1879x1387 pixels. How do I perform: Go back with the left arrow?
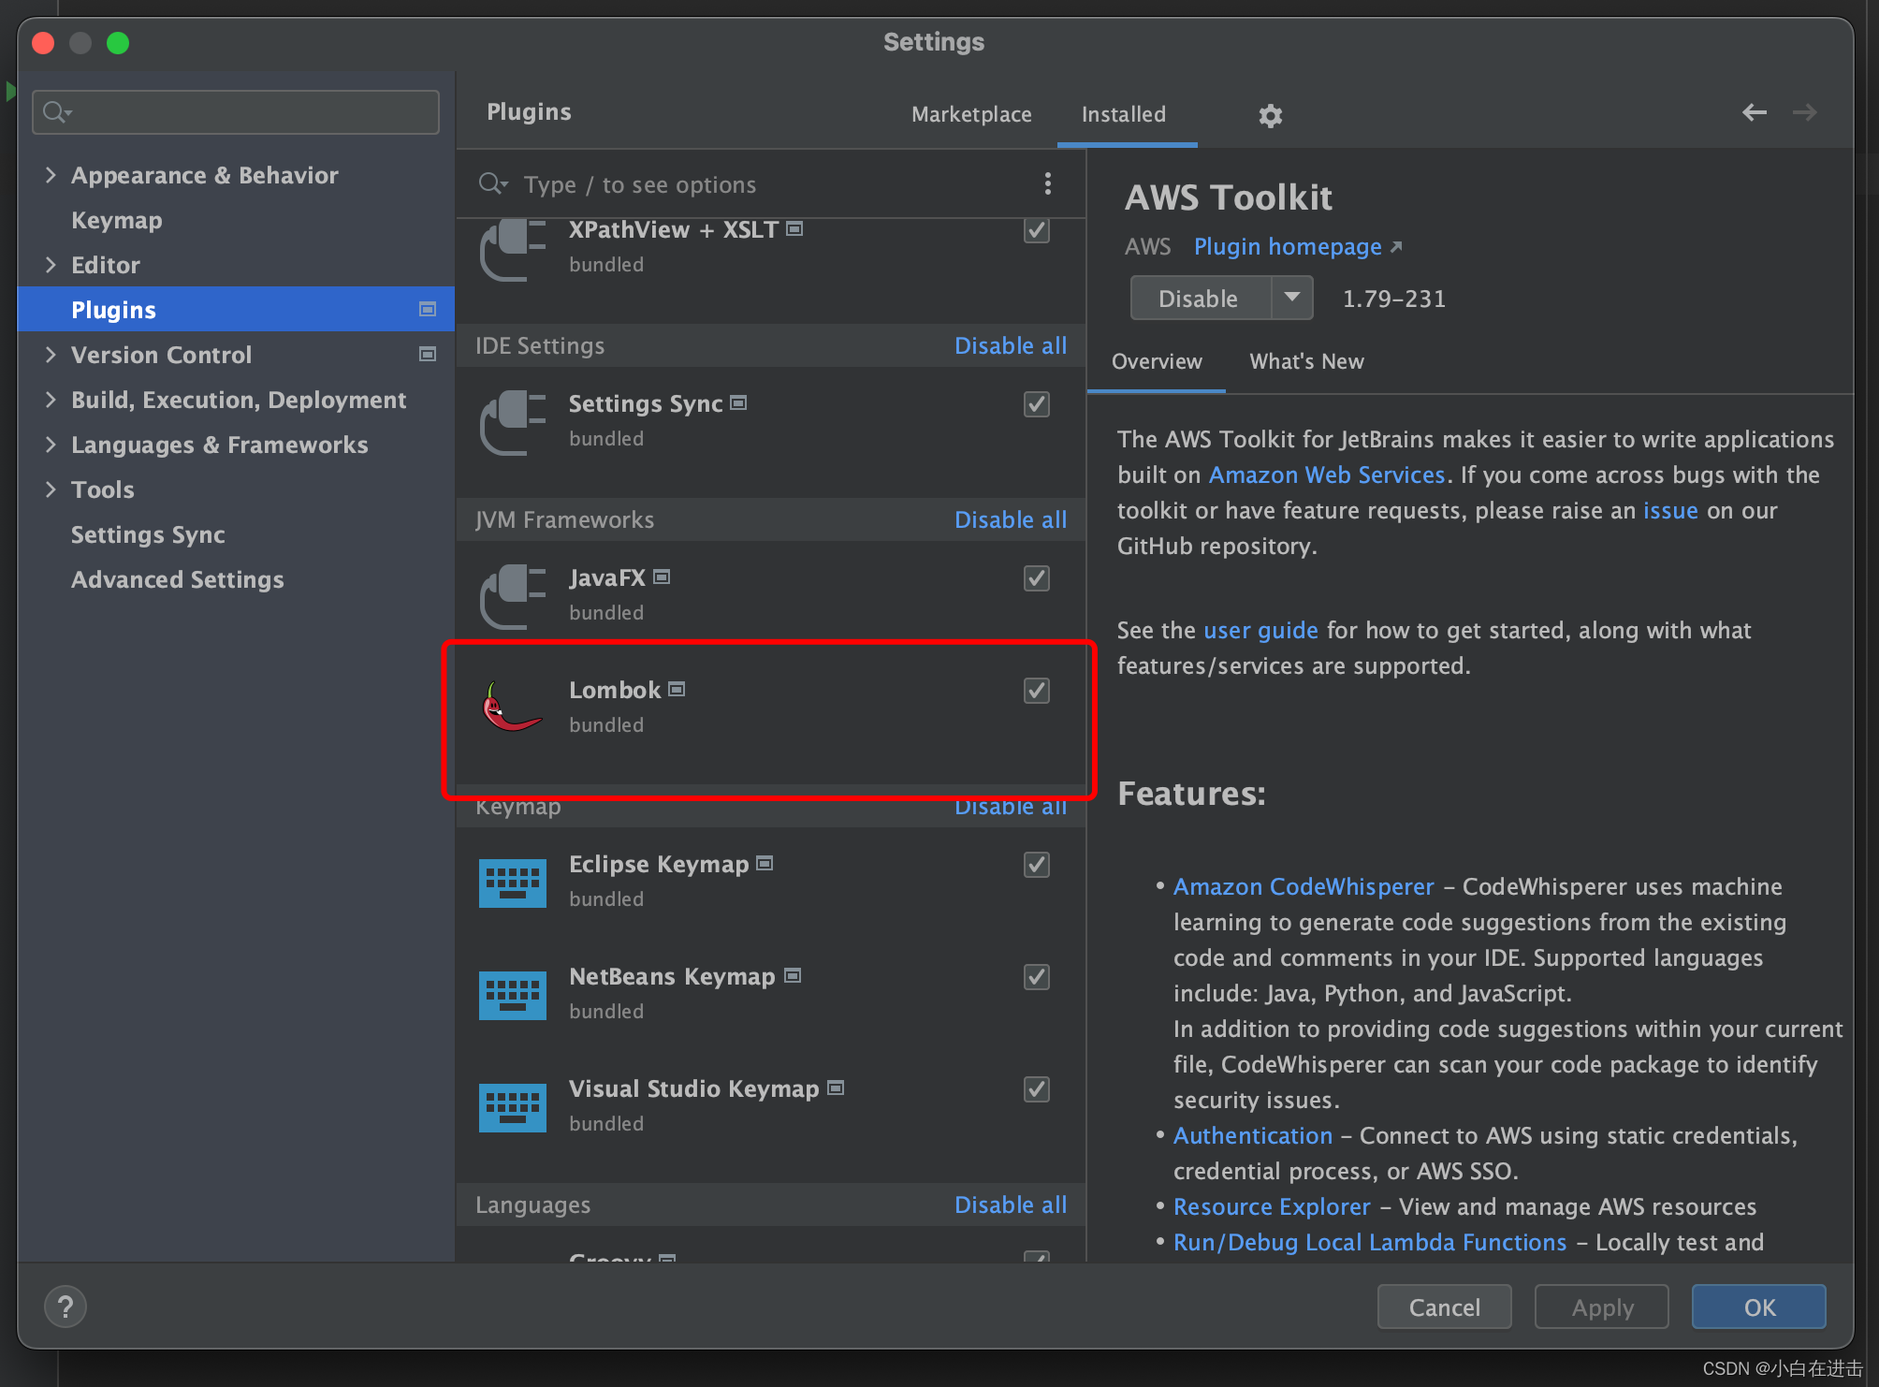pos(1755,112)
